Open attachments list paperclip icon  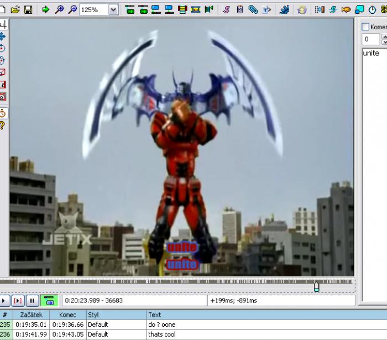pyautogui.click(x=253, y=10)
